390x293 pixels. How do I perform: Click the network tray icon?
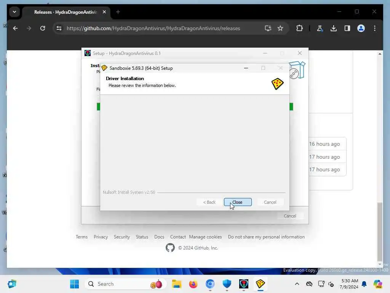tap(321, 284)
